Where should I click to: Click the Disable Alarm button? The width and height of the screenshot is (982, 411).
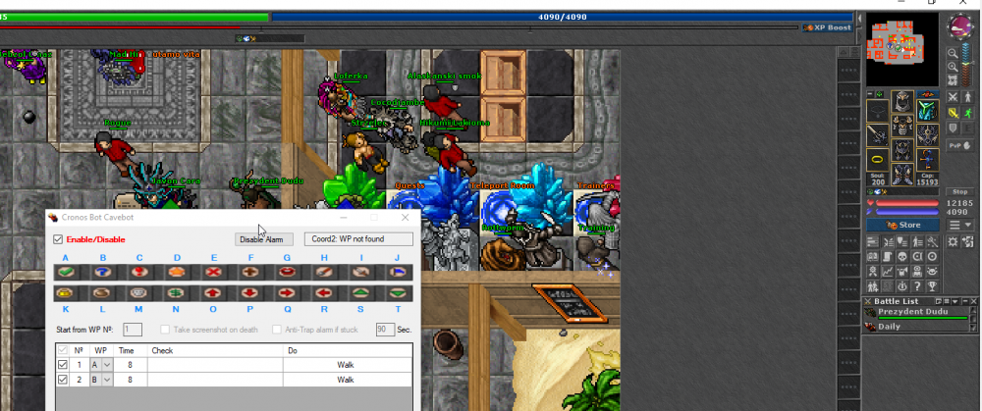click(263, 239)
